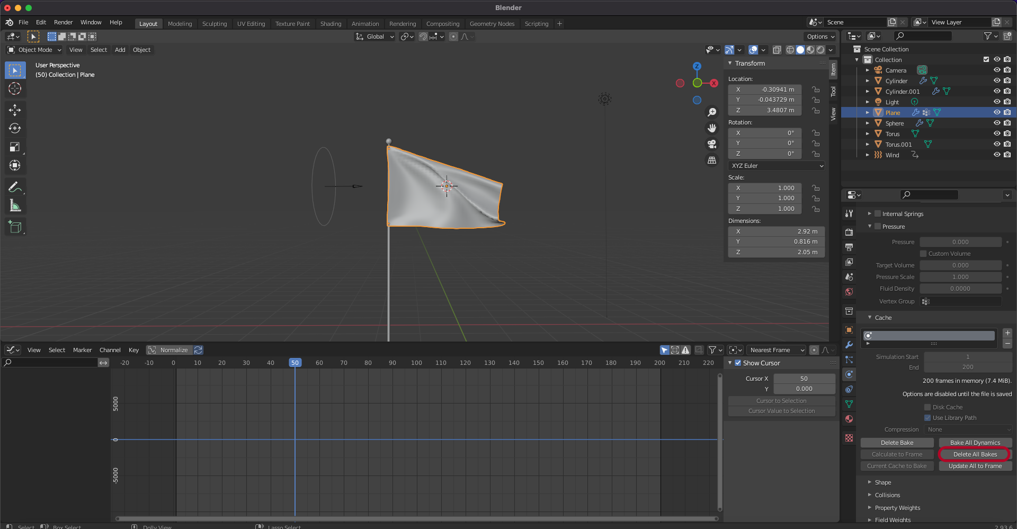Screen dimensions: 1017x529
Task: Activate the Annotate pencil tool
Action: (x=15, y=187)
